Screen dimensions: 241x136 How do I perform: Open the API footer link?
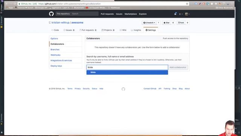point(160,89)
